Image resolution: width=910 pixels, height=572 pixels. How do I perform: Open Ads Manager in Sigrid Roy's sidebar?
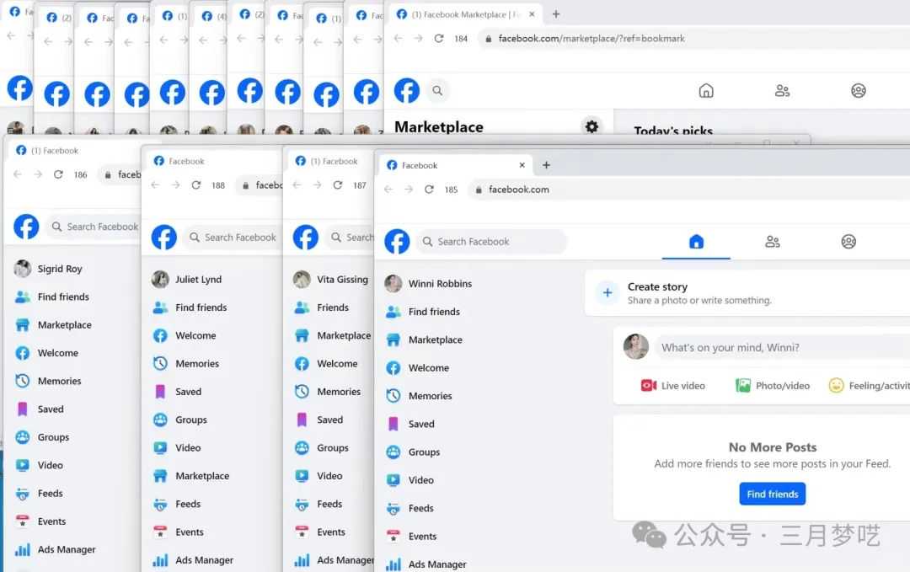(55, 549)
